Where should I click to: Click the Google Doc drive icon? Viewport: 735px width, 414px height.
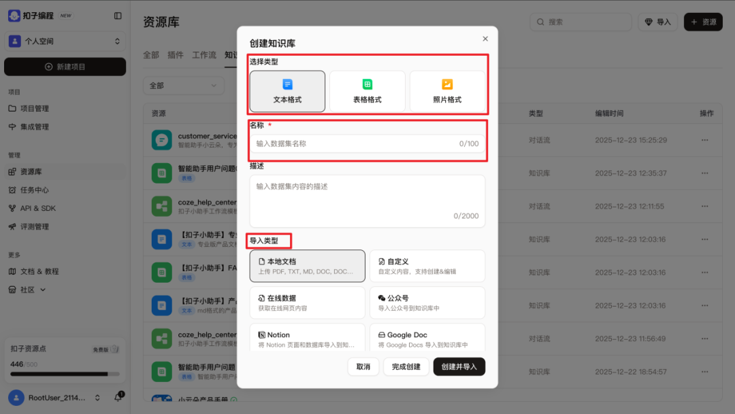click(x=382, y=335)
